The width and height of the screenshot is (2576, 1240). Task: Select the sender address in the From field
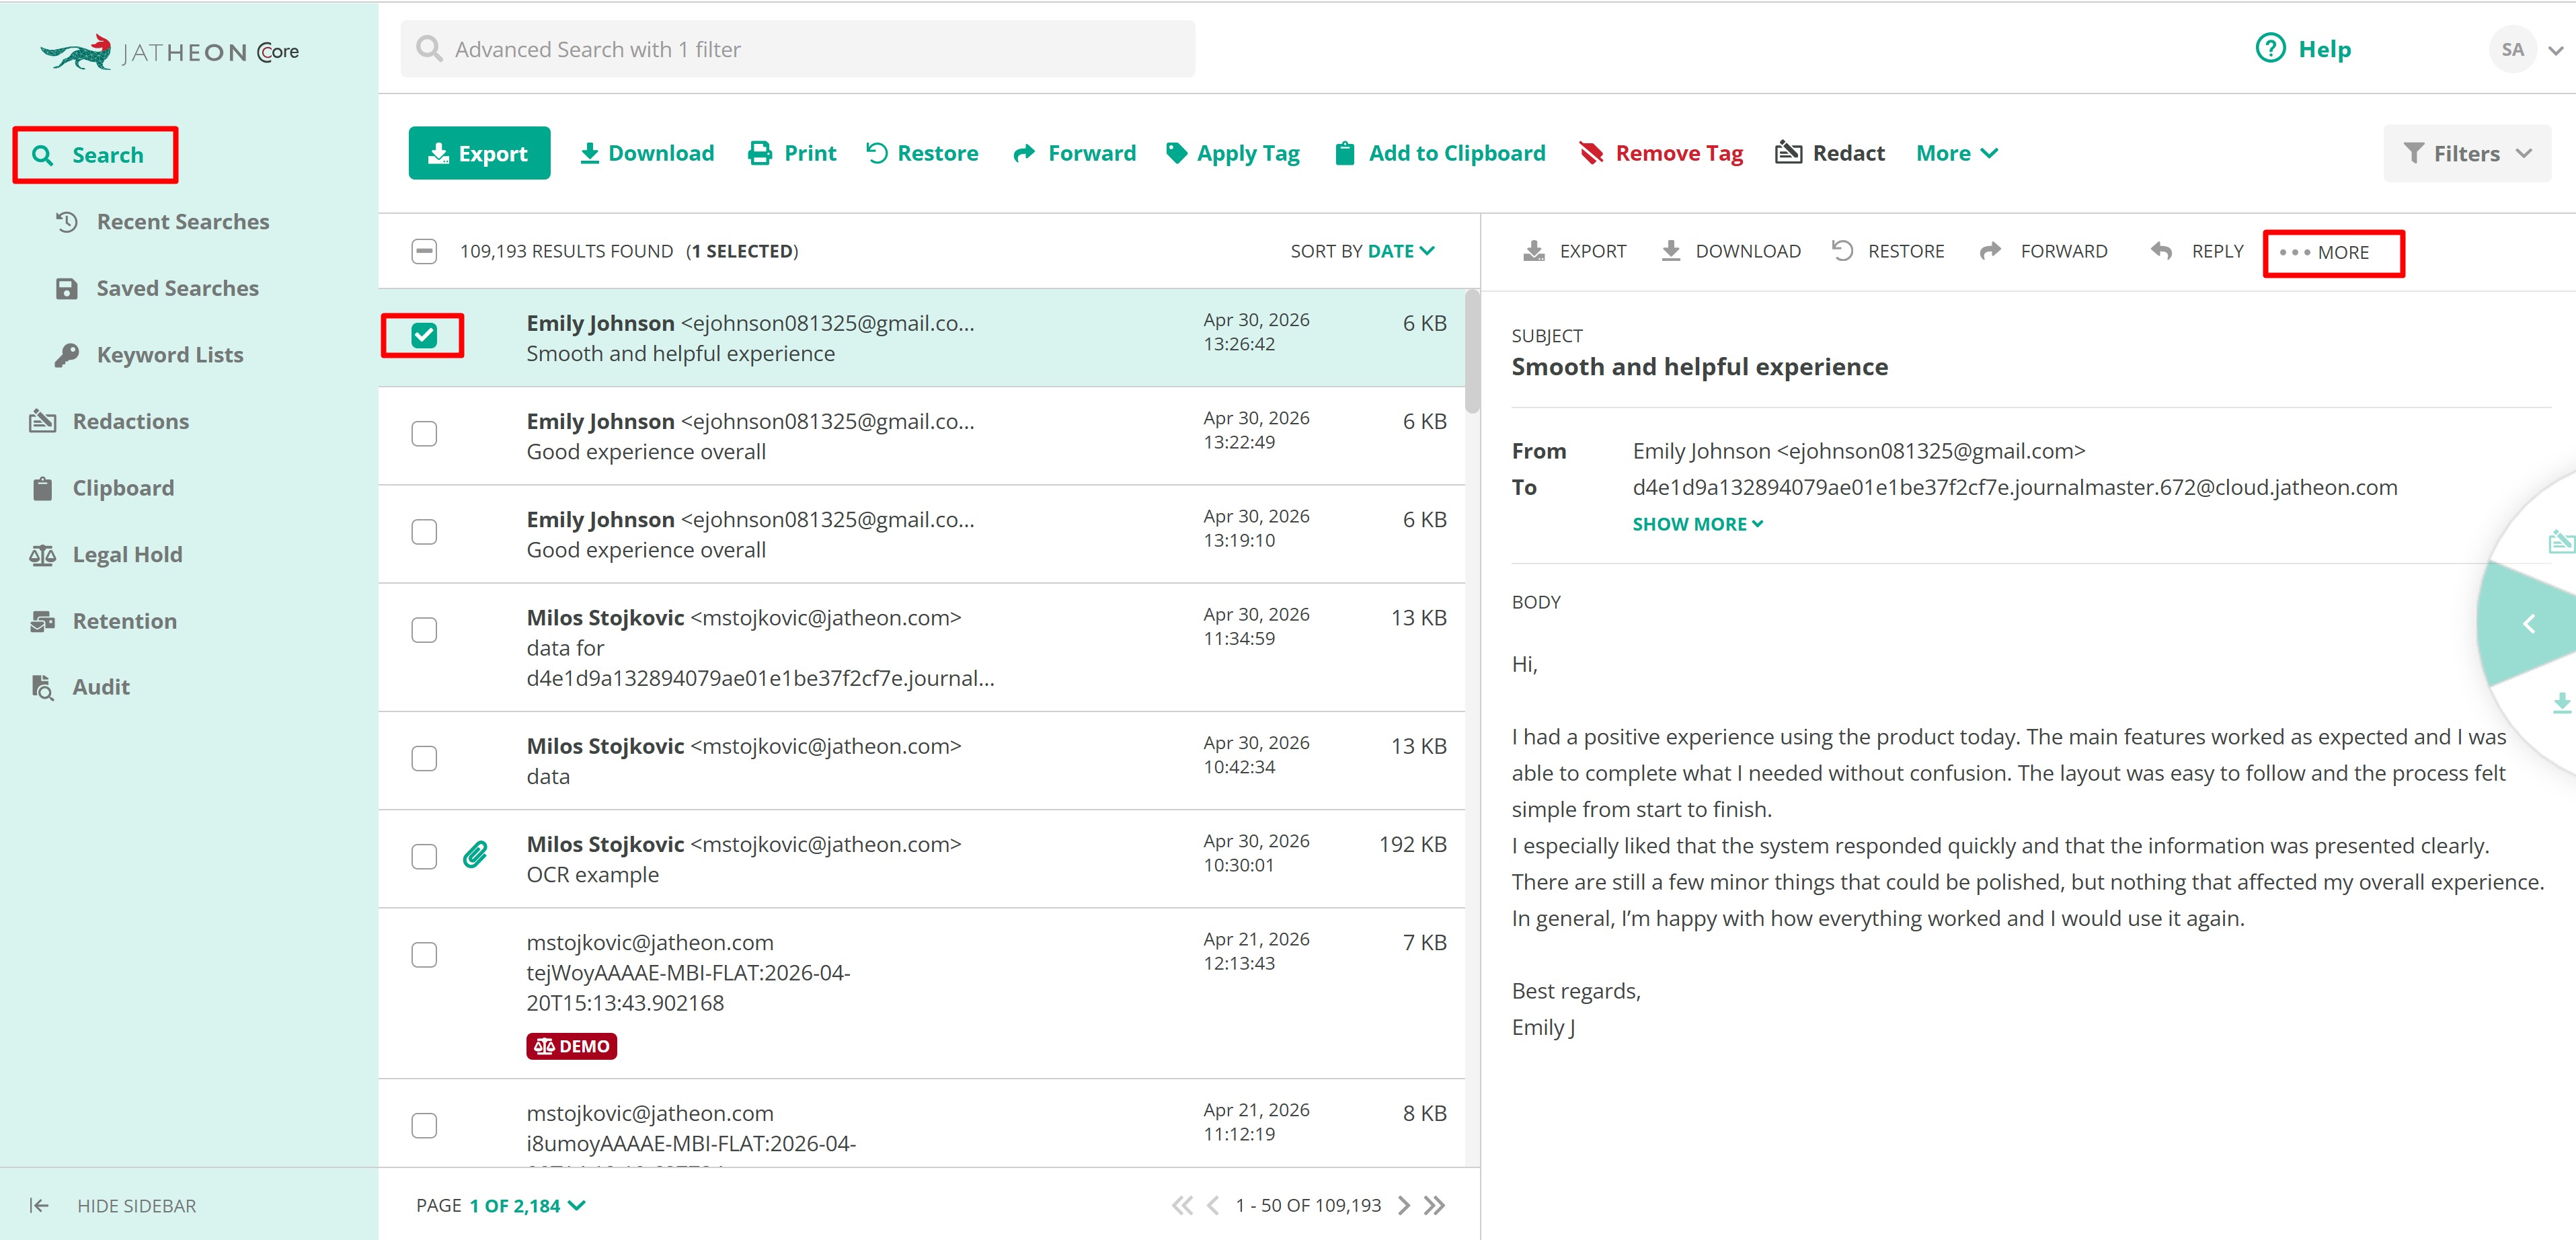pos(1930,451)
